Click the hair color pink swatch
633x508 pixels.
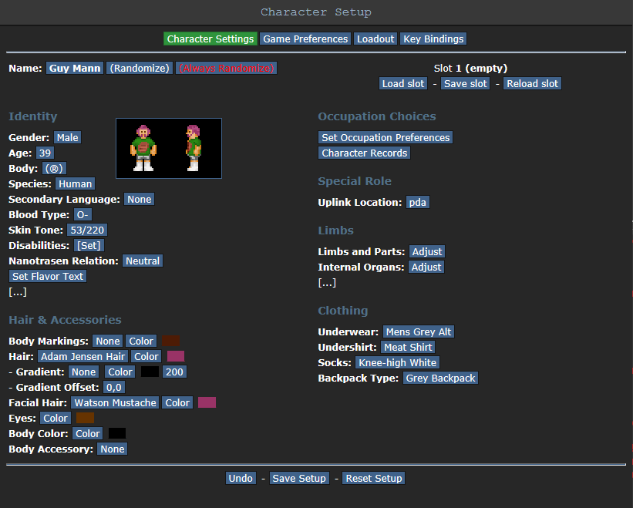(176, 356)
